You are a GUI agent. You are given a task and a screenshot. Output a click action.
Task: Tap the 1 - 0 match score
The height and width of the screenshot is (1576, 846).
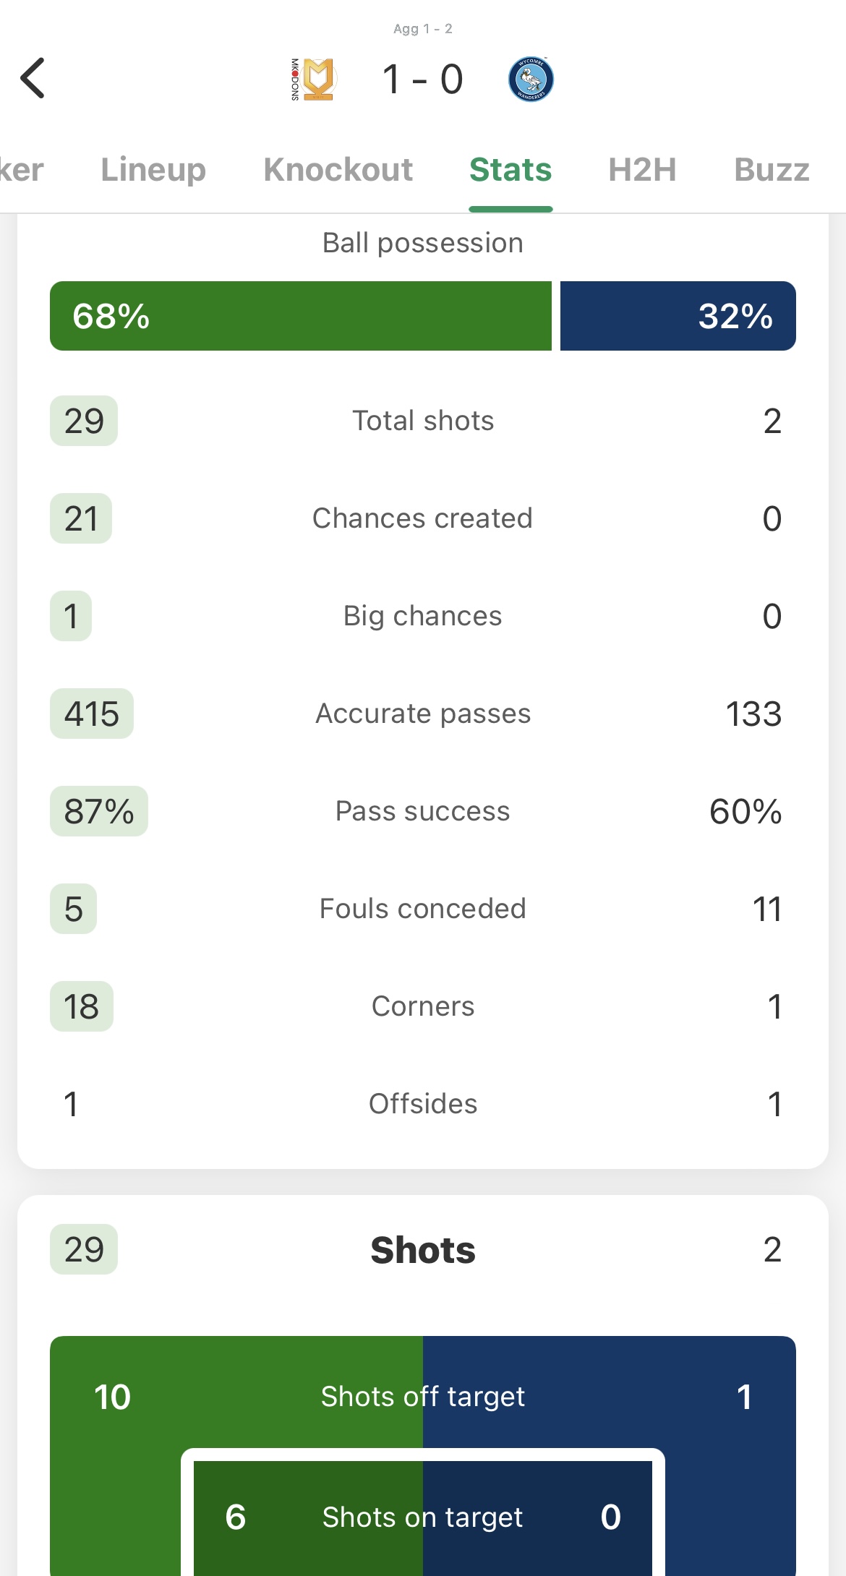tap(422, 79)
